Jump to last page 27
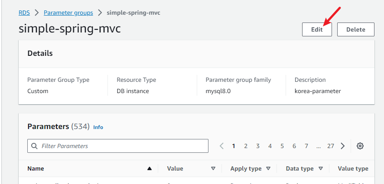The width and height of the screenshot is (384, 184). click(331, 146)
